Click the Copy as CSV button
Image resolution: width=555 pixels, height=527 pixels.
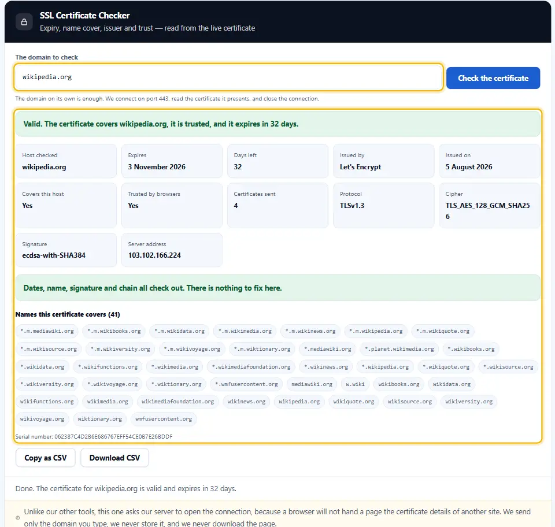coord(45,458)
